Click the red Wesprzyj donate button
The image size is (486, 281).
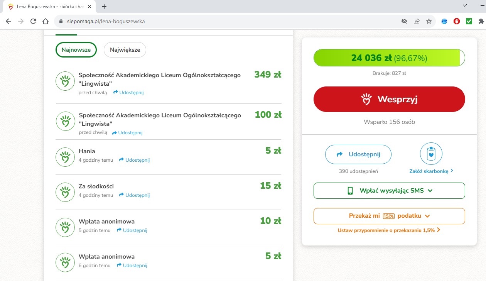pos(389,99)
